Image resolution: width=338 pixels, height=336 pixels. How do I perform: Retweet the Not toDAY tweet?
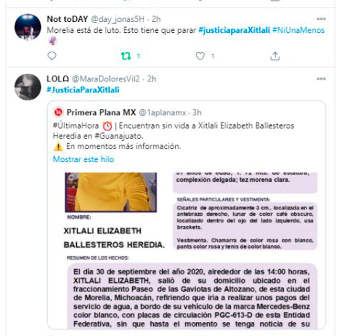[126, 56]
